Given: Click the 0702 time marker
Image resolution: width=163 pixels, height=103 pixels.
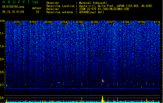Looking at the screenshot, I should (33, 22).
